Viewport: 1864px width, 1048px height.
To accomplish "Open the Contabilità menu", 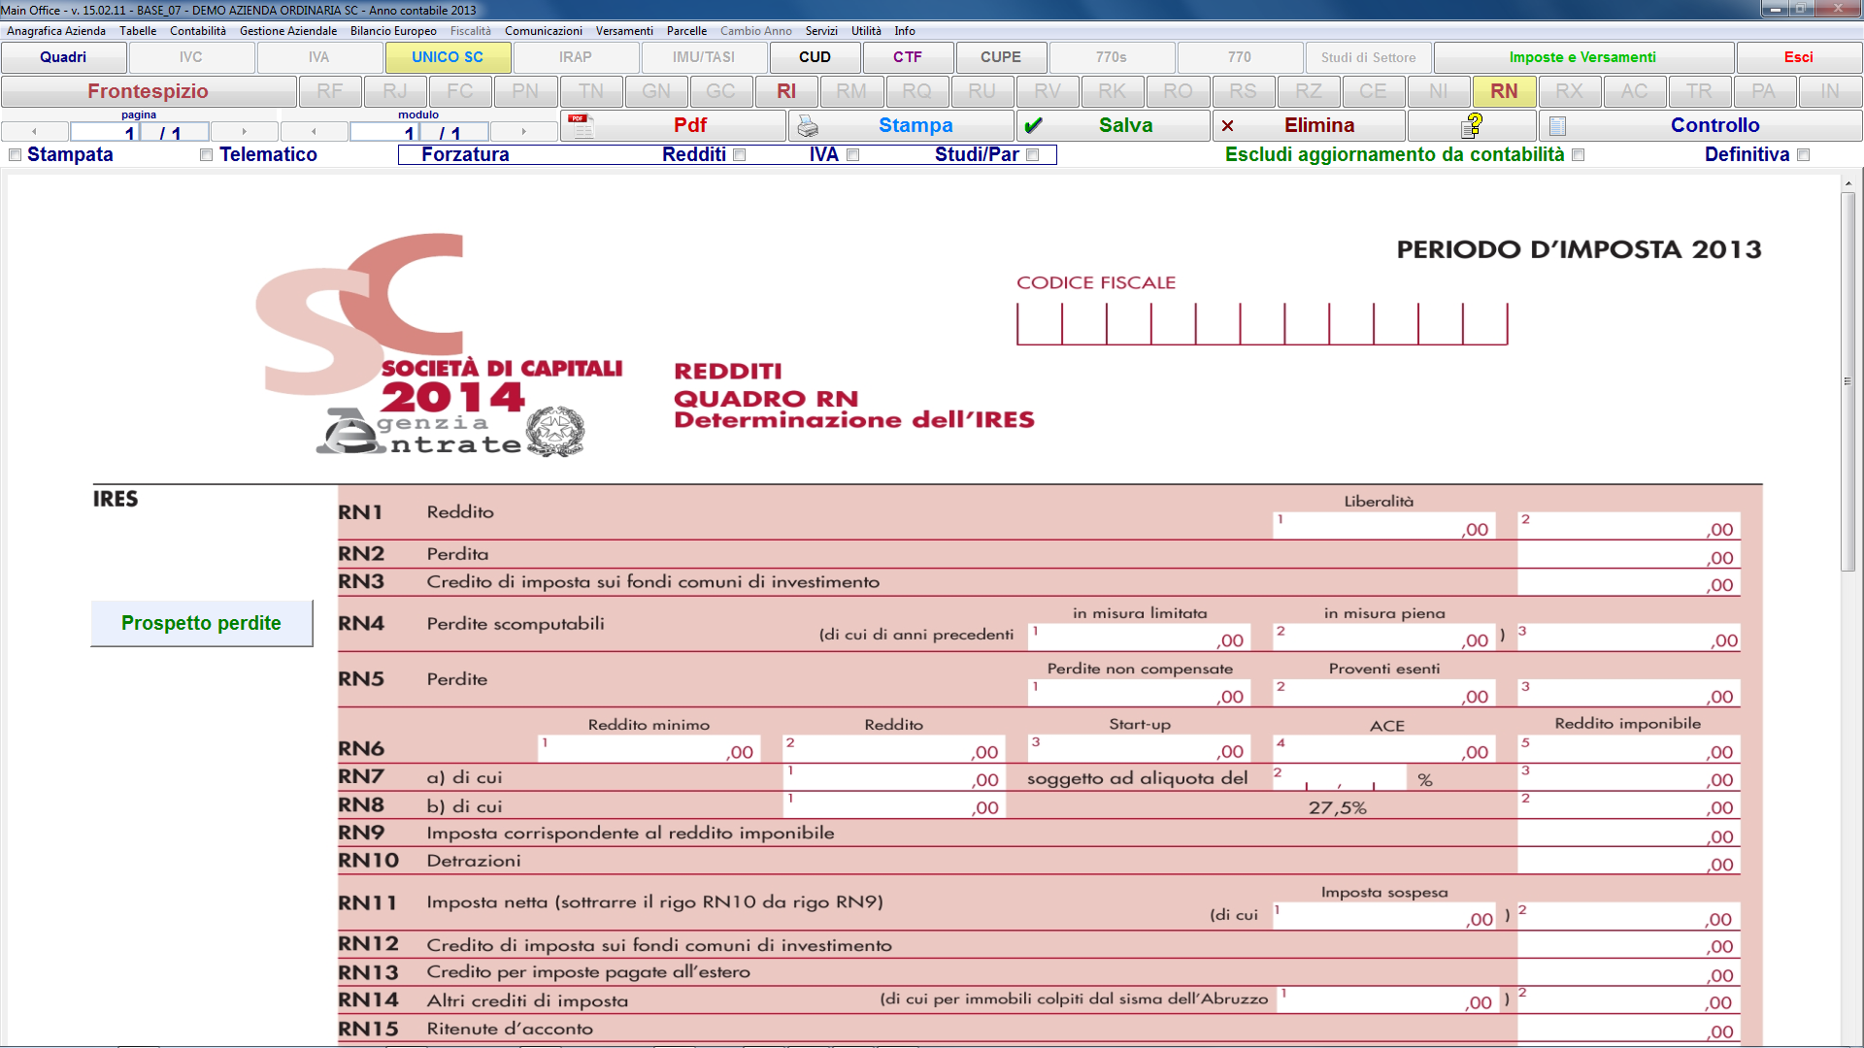I will (198, 31).
